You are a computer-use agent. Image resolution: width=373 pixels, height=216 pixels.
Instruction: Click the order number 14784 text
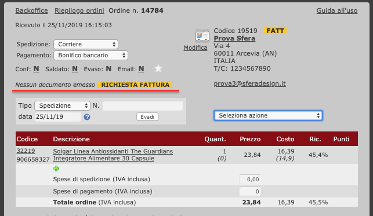click(x=152, y=10)
